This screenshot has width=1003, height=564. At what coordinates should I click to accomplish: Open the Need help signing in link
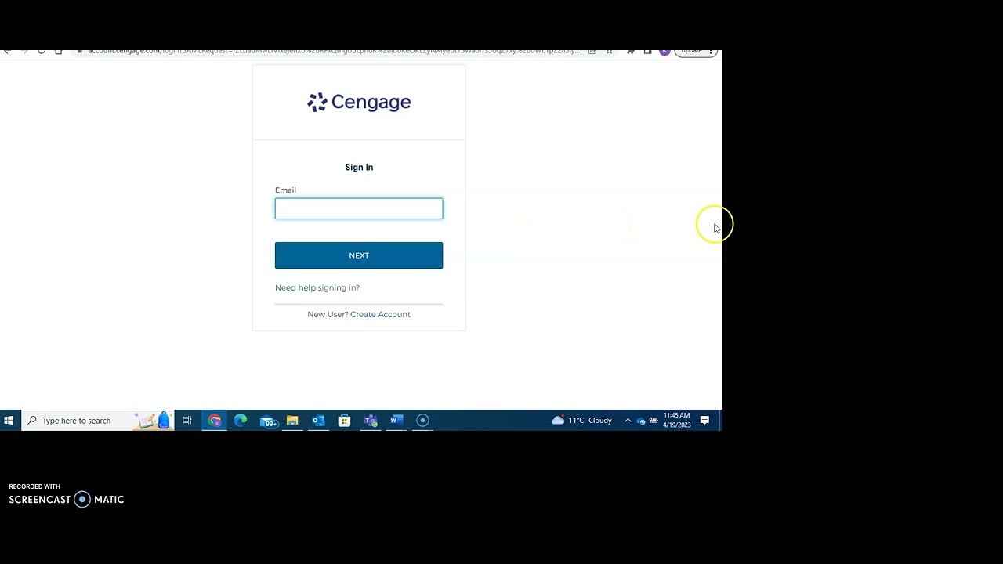coord(317,287)
